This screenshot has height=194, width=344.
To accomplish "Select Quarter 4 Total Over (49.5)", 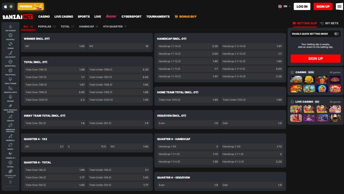I will [x=55, y=177].
